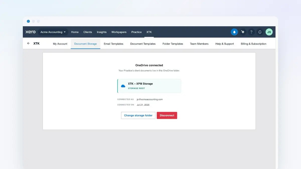The image size is (301, 169).
Task: Select the Document Storage tab
Action: coord(86,44)
